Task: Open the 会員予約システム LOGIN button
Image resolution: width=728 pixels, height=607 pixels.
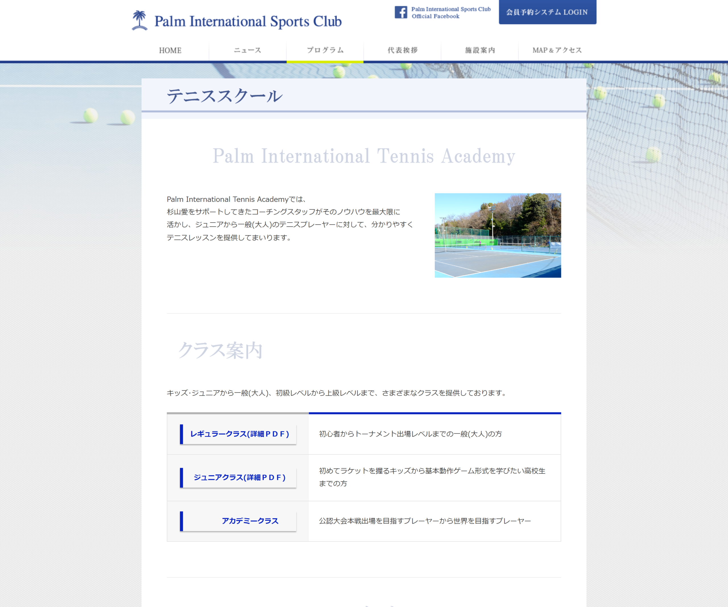Action: coord(547,12)
